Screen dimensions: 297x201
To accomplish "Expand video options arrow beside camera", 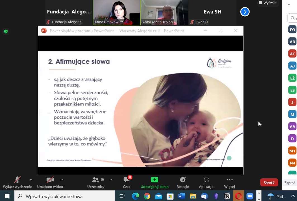I will point(62,180).
